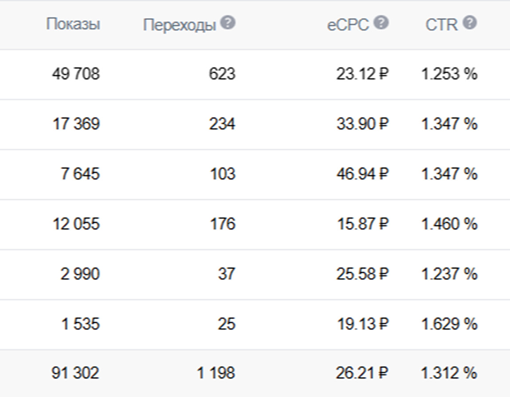
Task: Click the 1.629 % CTR value
Action: coord(449,324)
